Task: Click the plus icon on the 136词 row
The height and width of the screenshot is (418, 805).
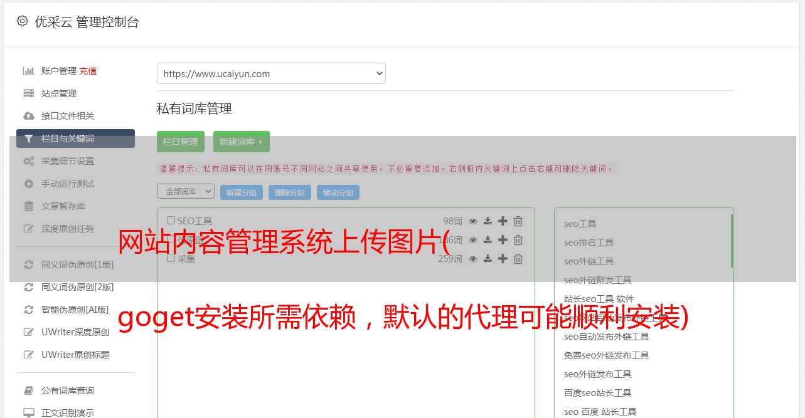Action: coord(503,239)
